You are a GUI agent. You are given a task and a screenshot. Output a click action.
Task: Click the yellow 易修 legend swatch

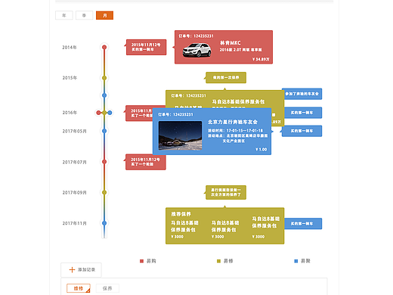218,261
